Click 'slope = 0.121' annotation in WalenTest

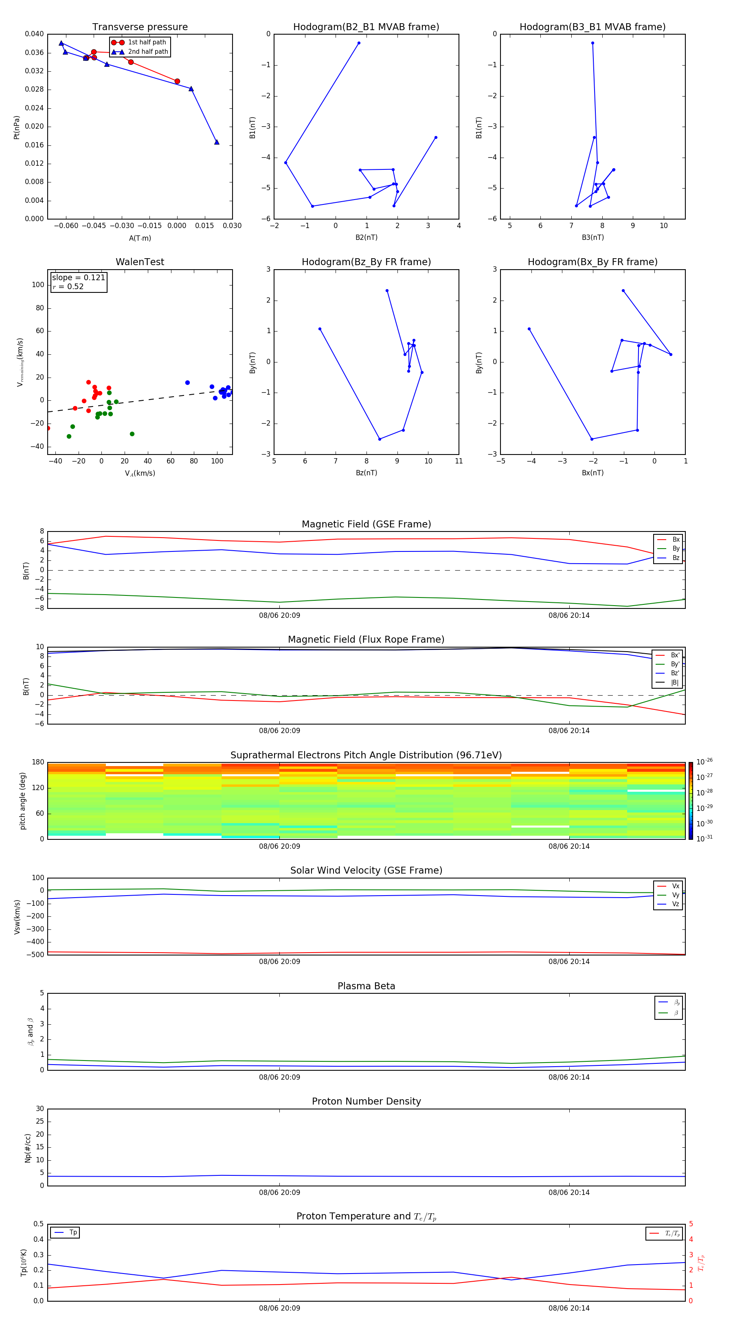click(x=79, y=278)
